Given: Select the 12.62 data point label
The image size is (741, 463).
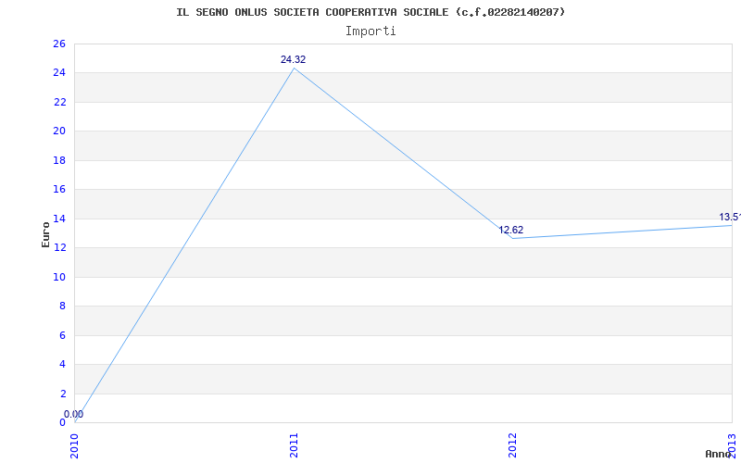Looking at the screenshot, I should point(511,230).
